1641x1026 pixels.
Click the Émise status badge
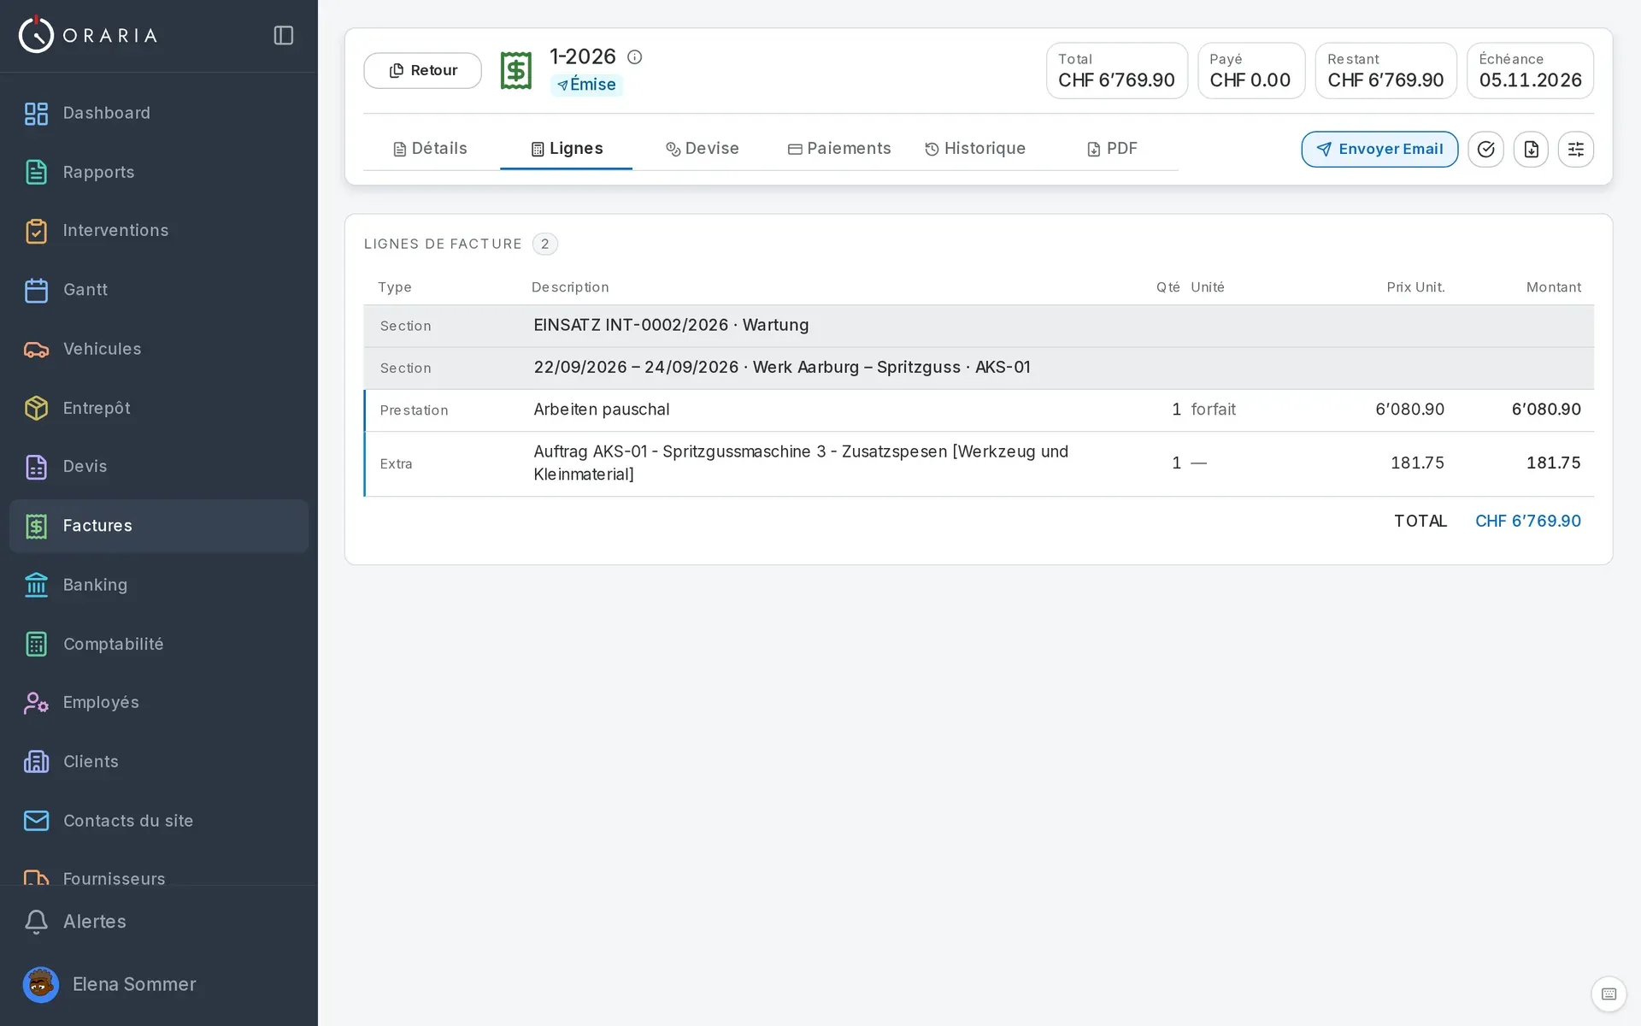pos(586,85)
